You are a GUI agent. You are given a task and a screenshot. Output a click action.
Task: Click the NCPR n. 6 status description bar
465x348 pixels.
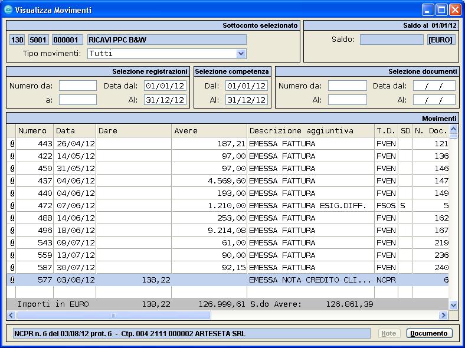click(192, 333)
